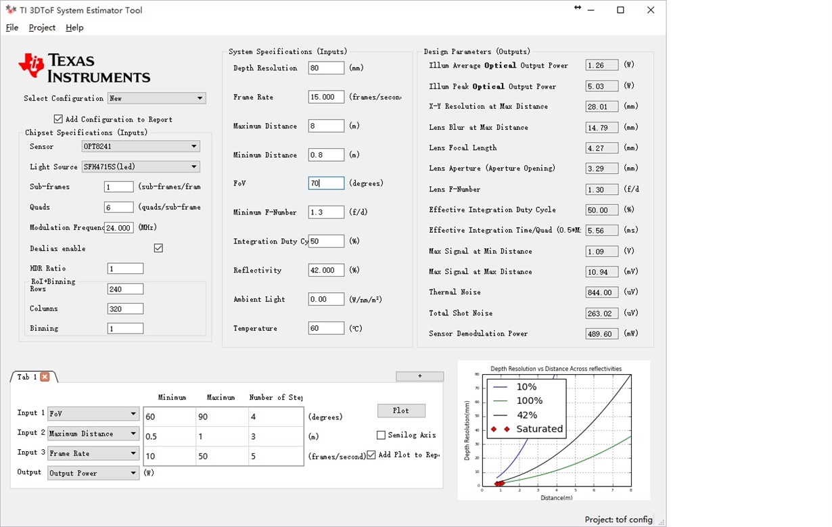
Task: Toggle Add Configuration to Report checkbox
Action: point(58,119)
